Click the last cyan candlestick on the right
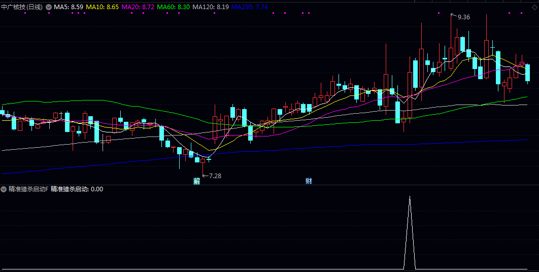 tap(527, 72)
